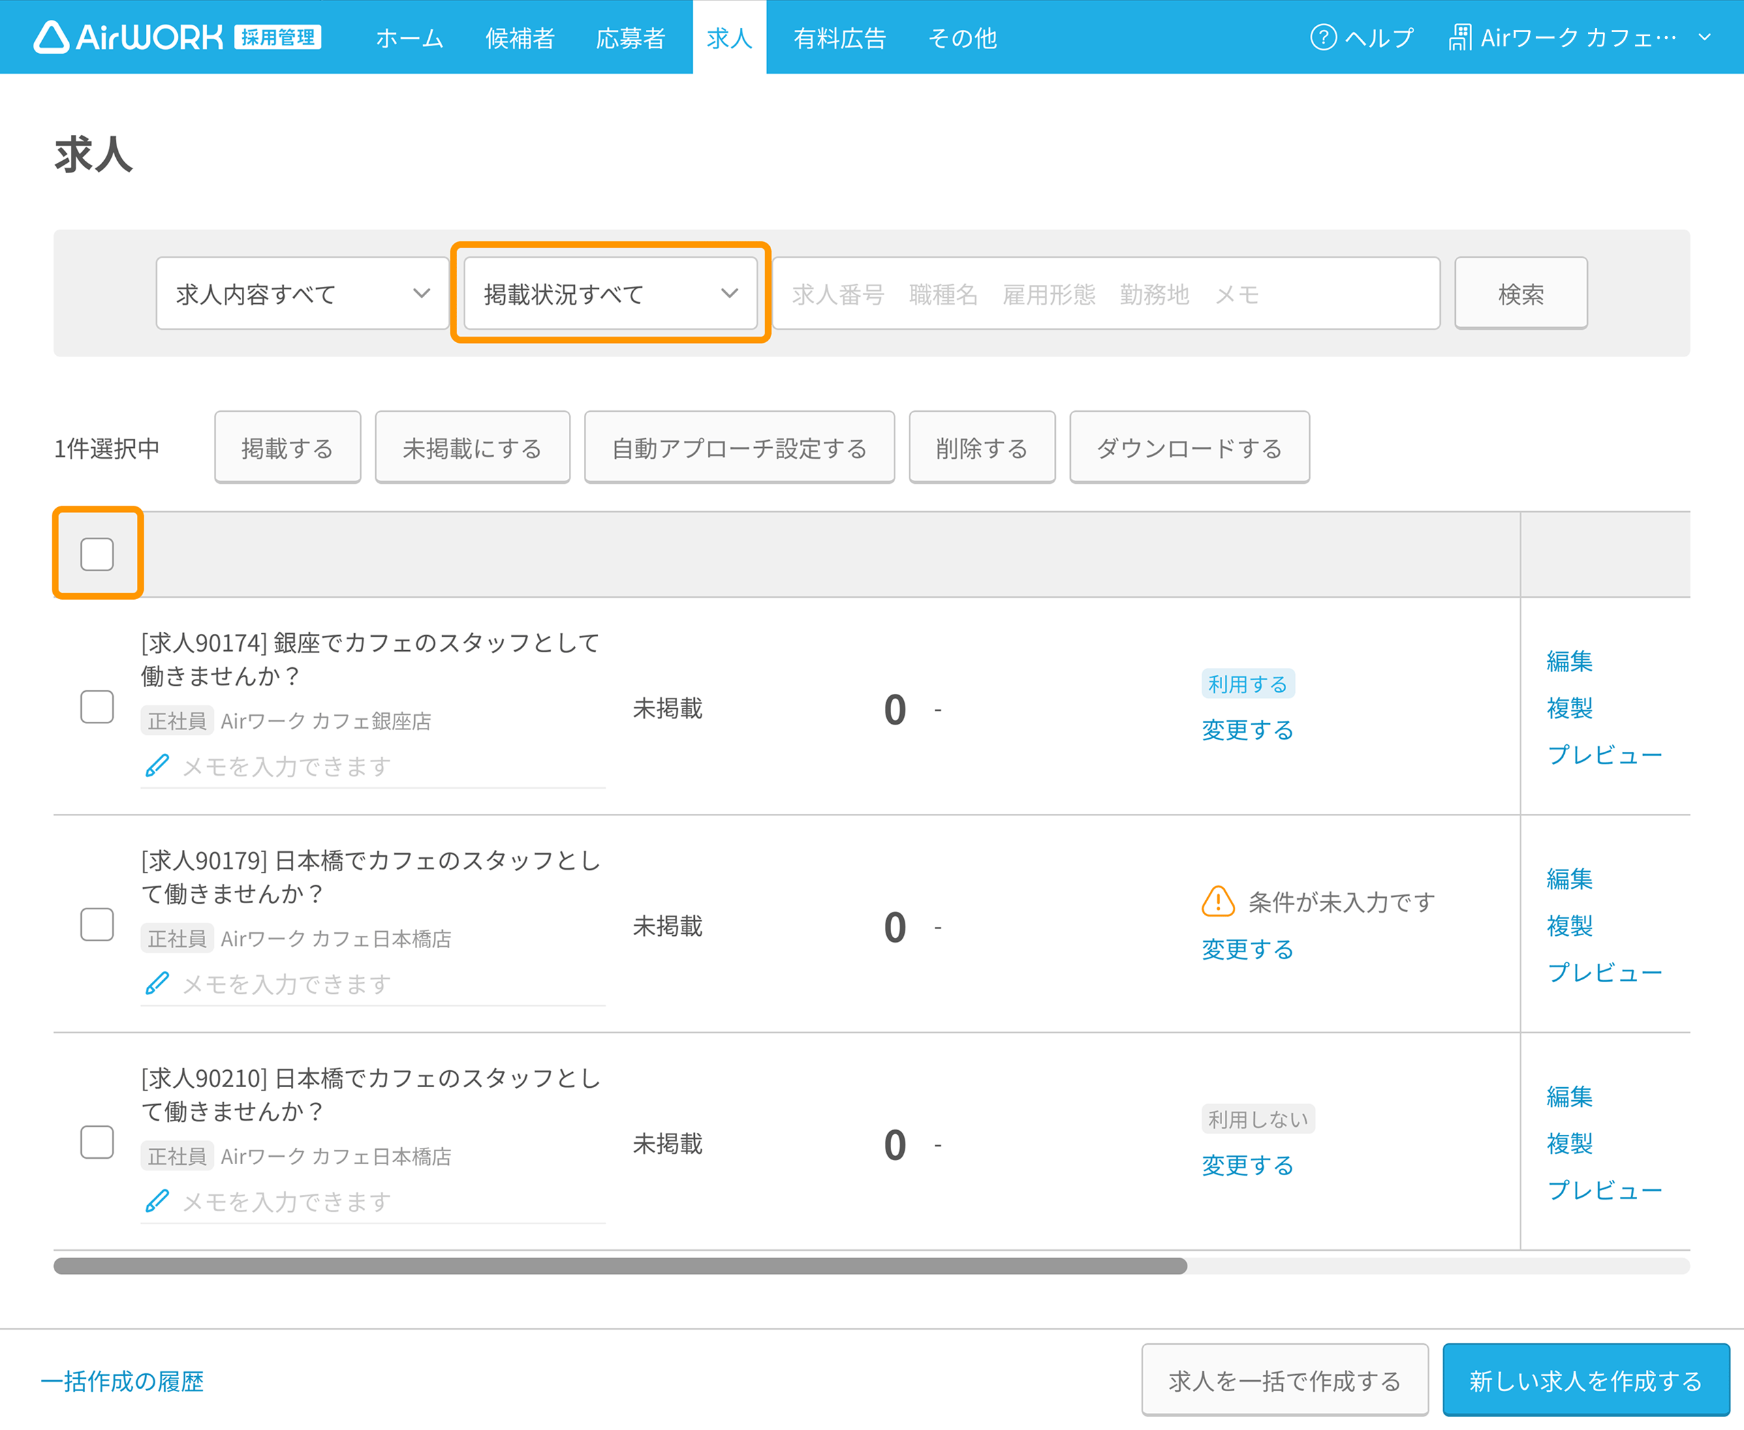Viewport: 1744px width, 1430px height.
Task: Click memo pencil icon for 求人90179
Action: point(157,984)
